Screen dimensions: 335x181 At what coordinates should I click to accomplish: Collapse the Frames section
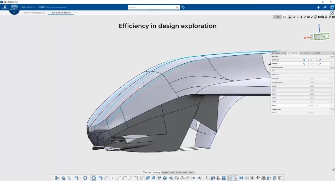(x=272, y=57)
